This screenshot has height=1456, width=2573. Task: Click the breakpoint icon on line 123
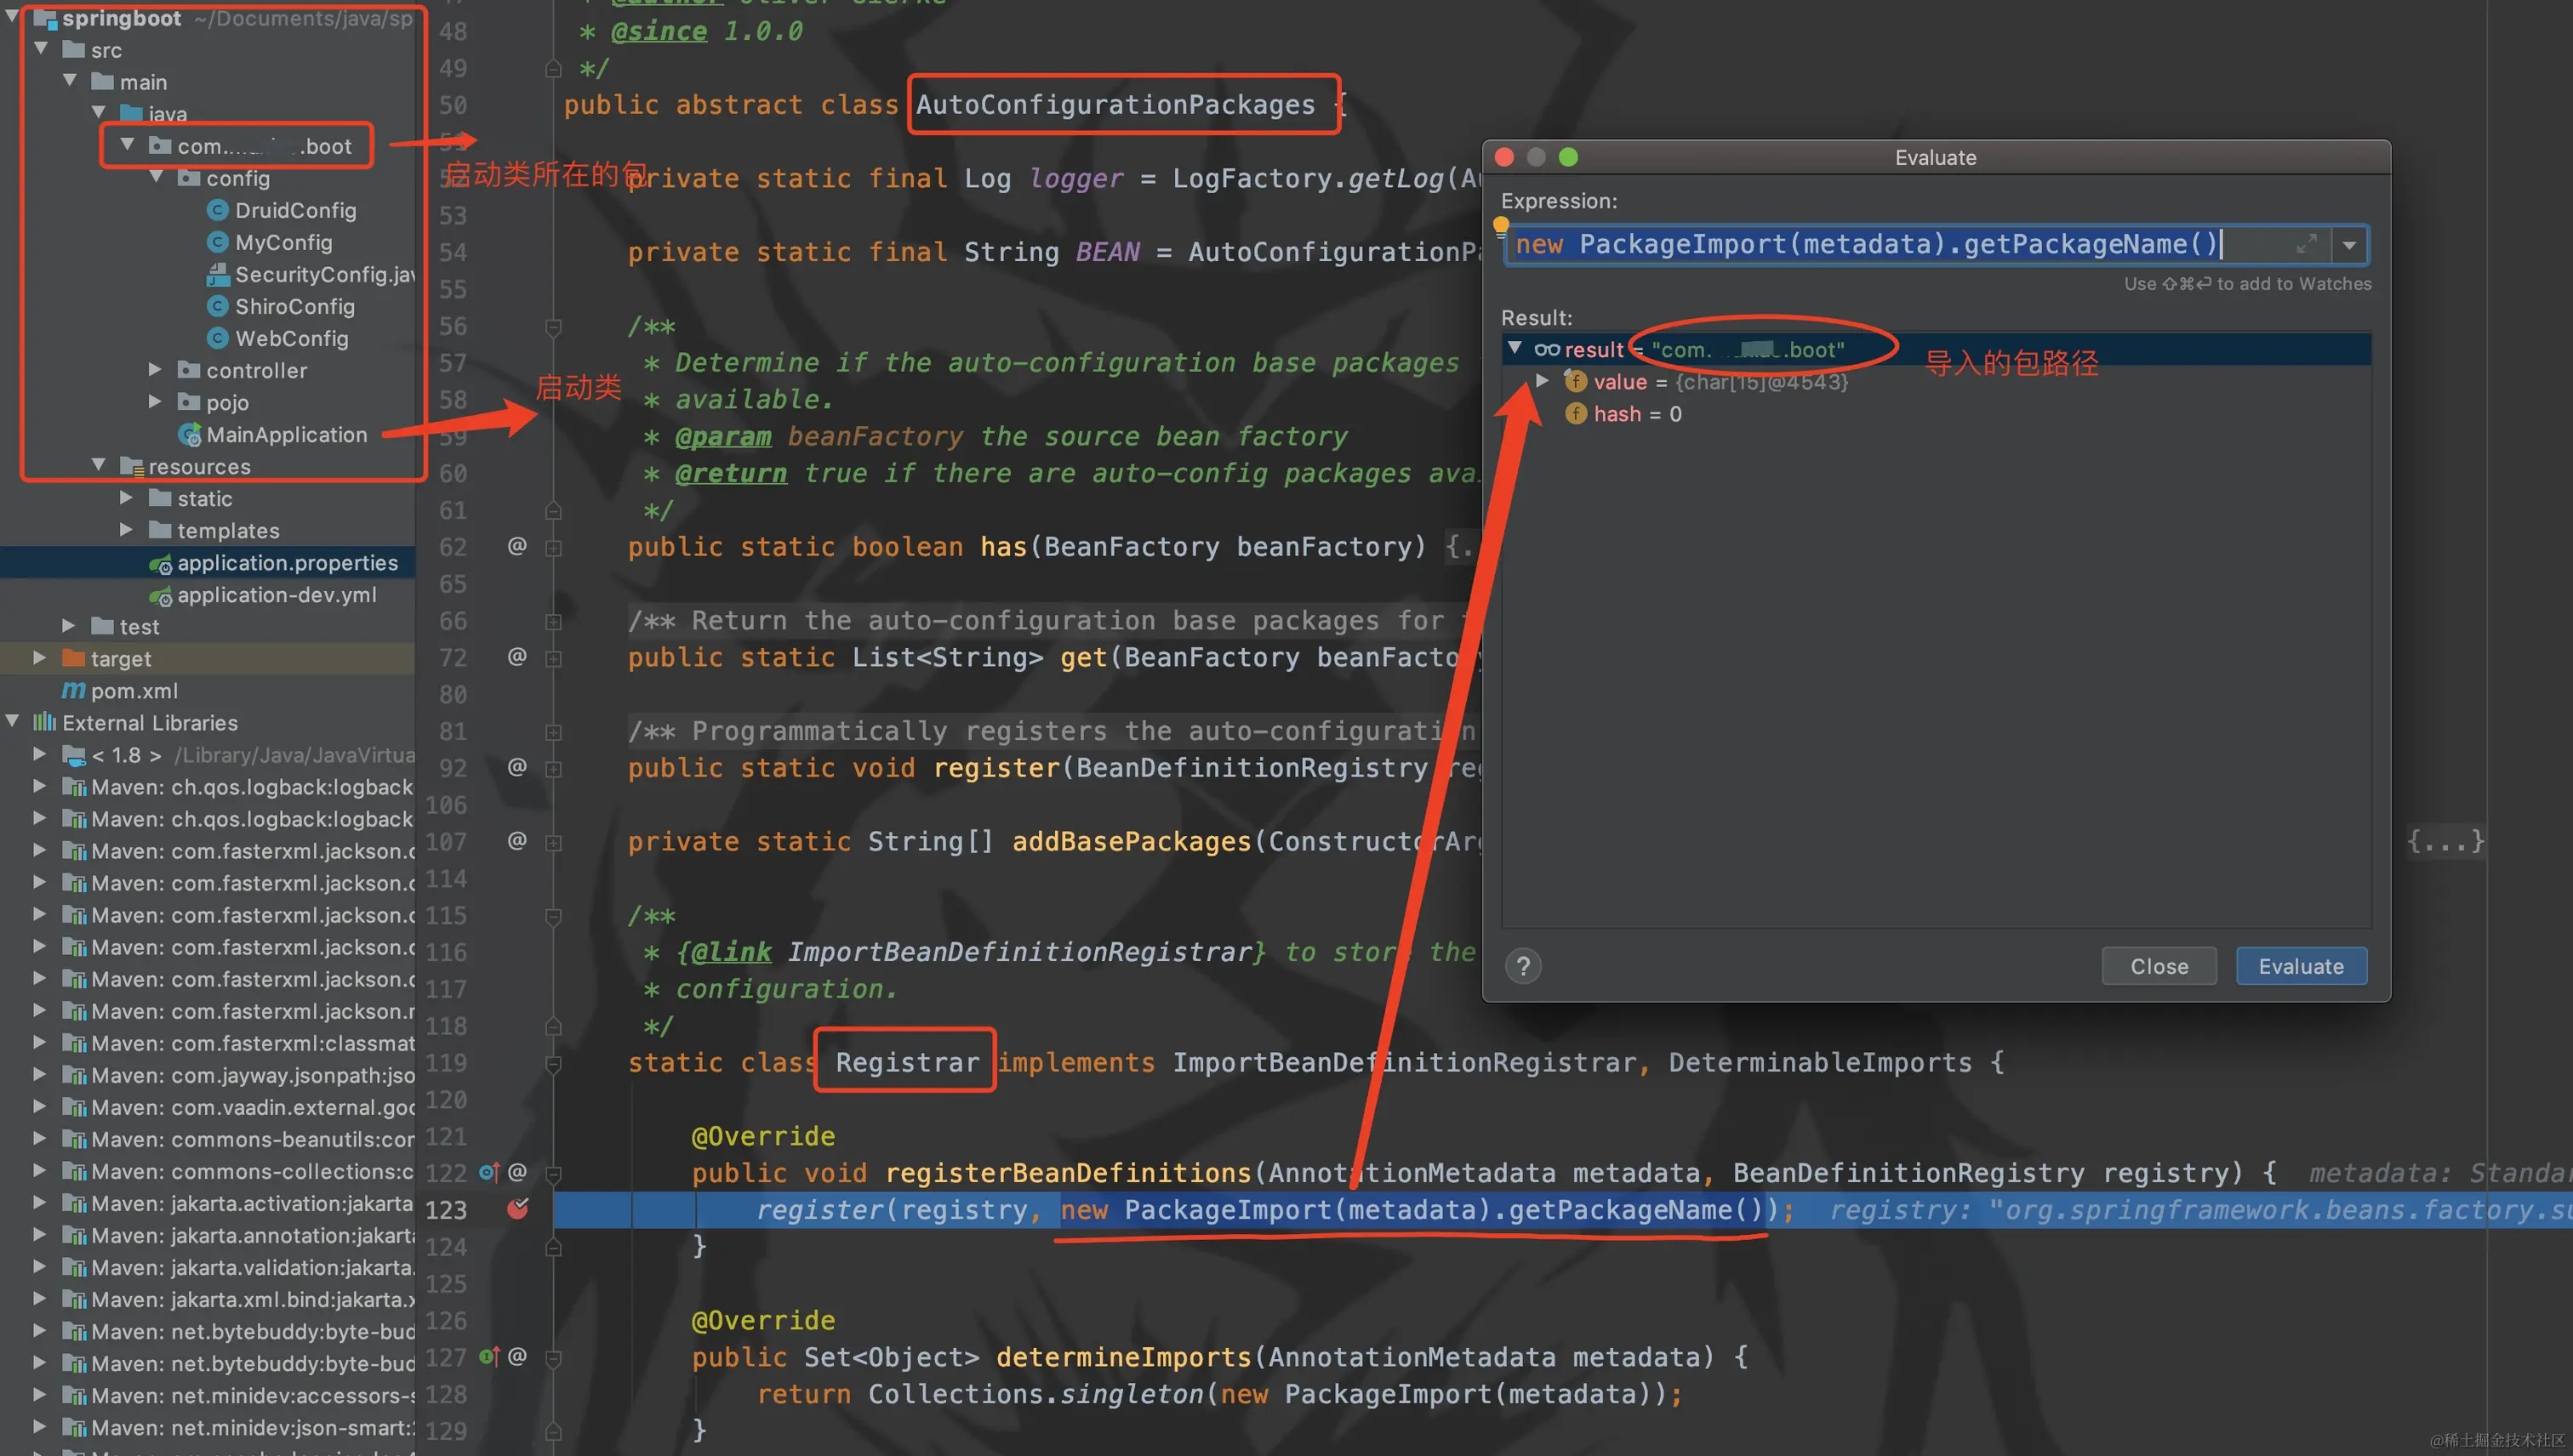517,1209
